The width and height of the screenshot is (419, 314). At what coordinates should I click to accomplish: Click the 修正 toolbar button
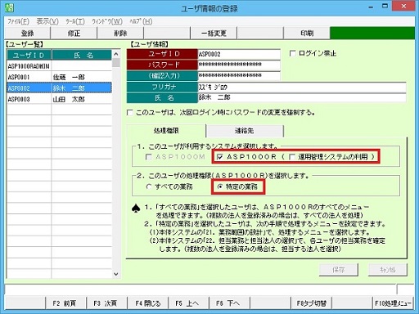tap(74, 34)
